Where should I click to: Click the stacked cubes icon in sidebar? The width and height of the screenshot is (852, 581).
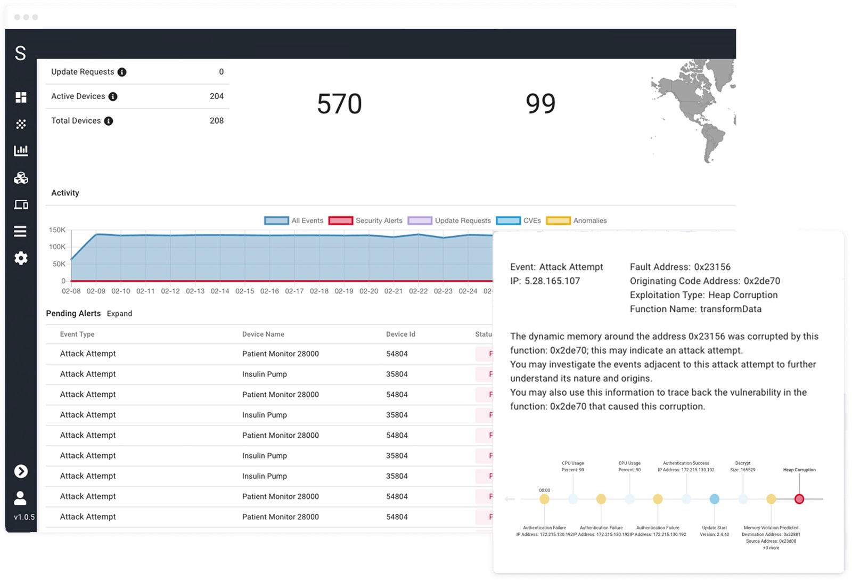click(21, 178)
